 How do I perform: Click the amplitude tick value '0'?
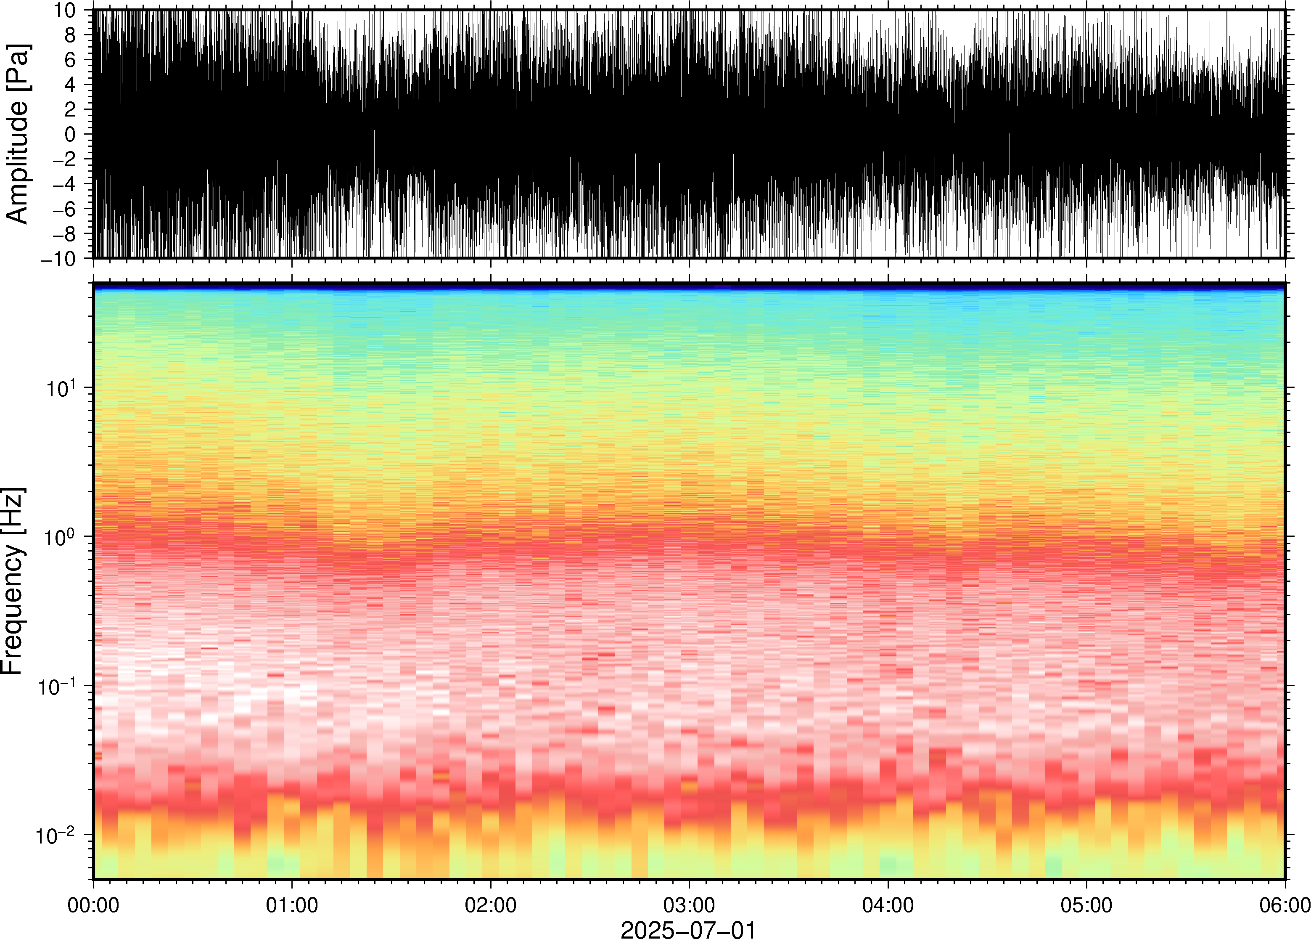click(x=71, y=134)
